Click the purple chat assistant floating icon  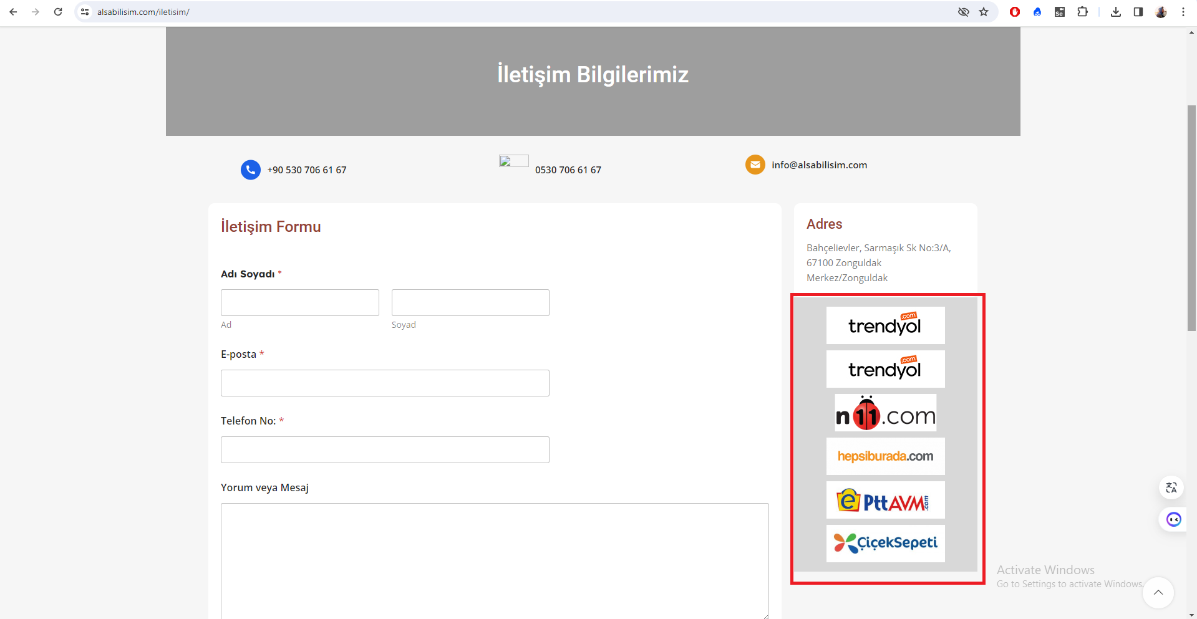click(1174, 519)
